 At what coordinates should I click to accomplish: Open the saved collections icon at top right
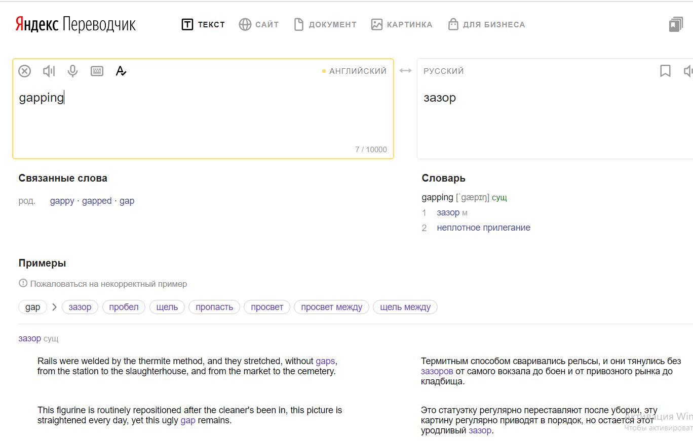[676, 24]
